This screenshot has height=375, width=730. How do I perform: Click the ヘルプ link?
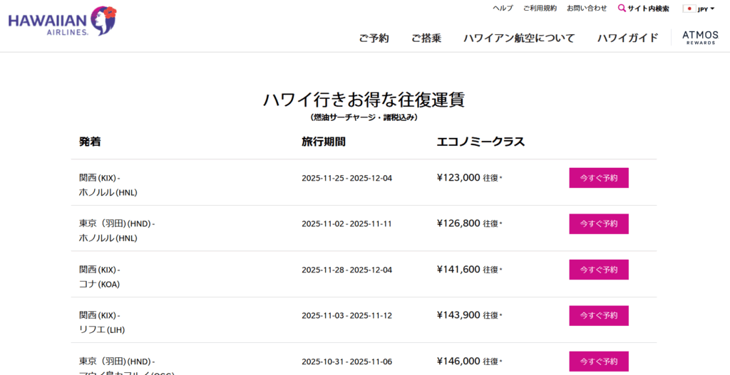[503, 9]
